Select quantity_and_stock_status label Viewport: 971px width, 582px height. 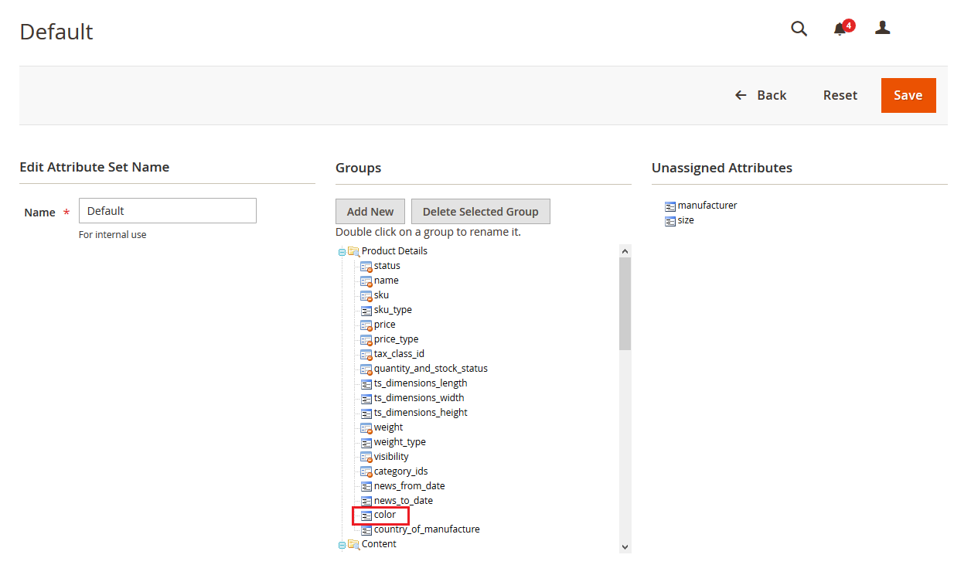coord(431,369)
